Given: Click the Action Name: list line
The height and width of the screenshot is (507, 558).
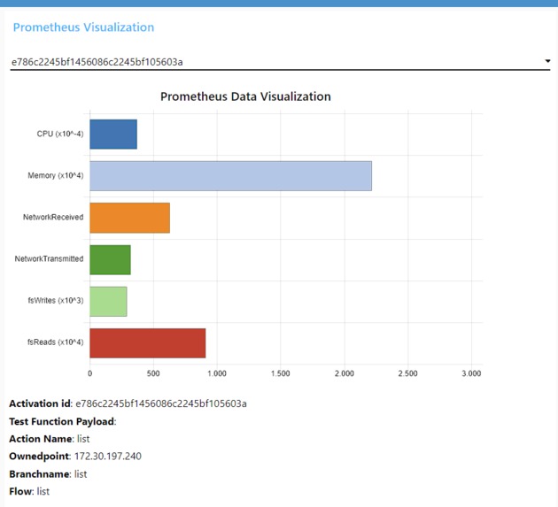Looking at the screenshot, I should (x=50, y=439).
